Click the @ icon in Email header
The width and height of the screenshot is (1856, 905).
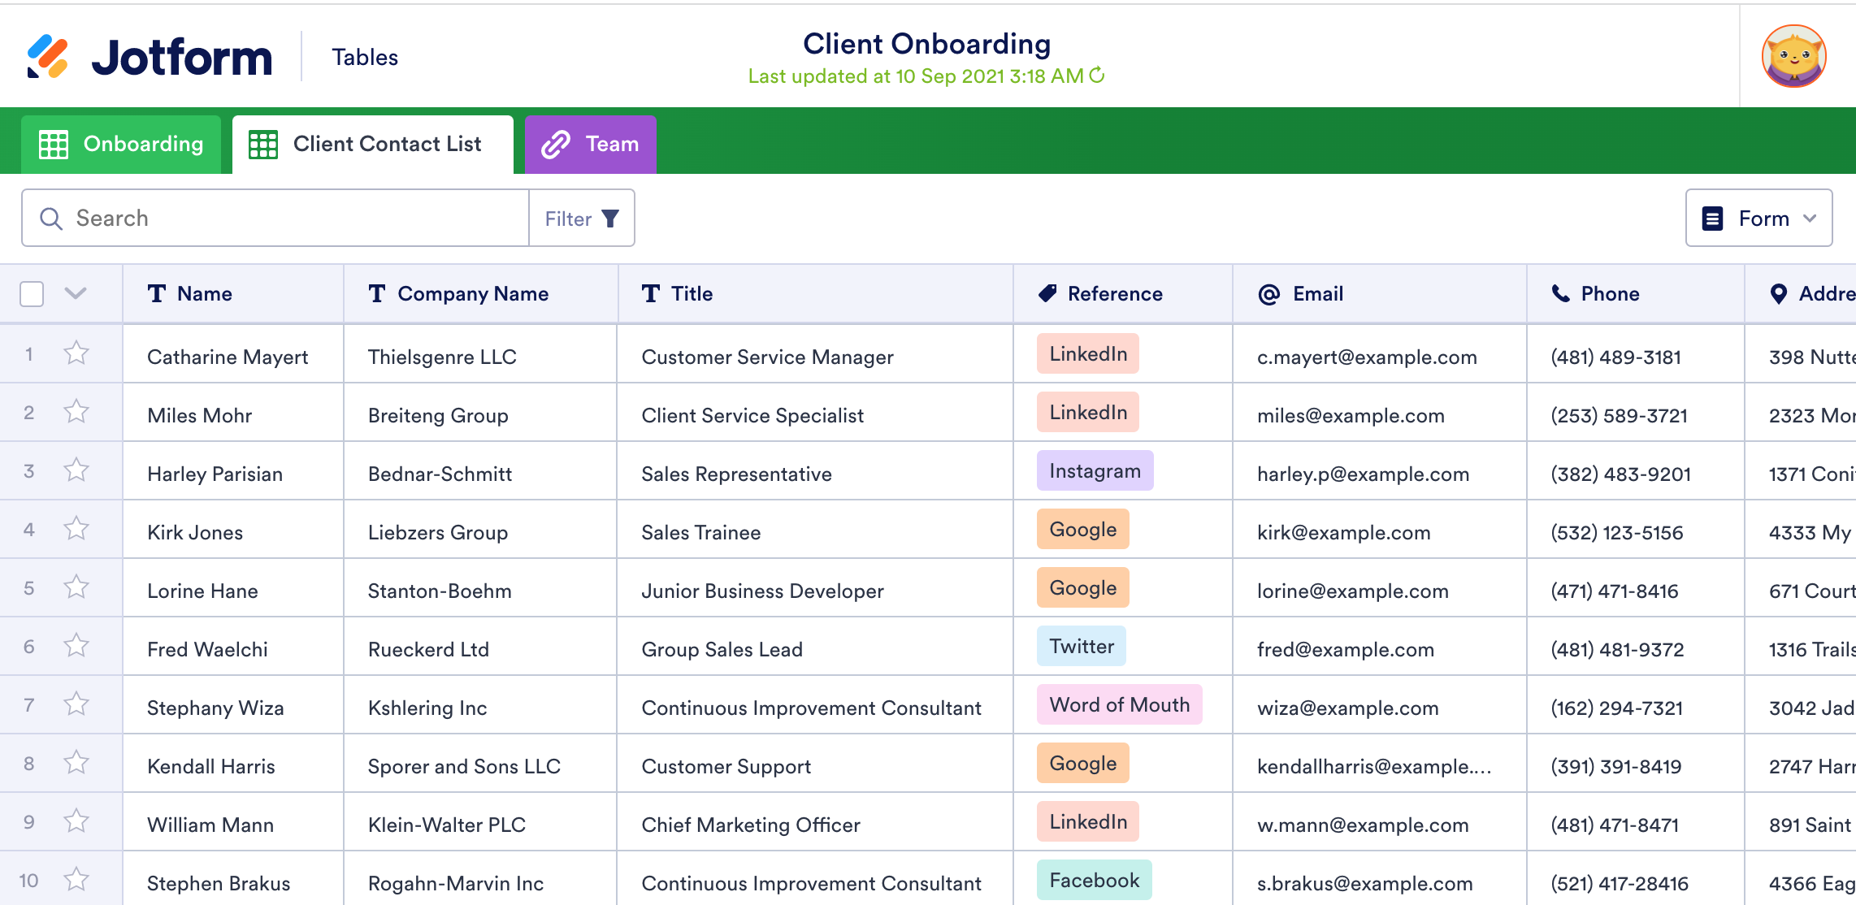1268,294
